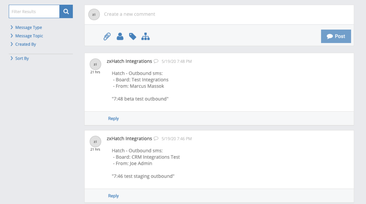Click the speech bubble beside zxHatch Integrations 7:46 PM
Screen dimensions: 366x204
(x=156, y=138)
